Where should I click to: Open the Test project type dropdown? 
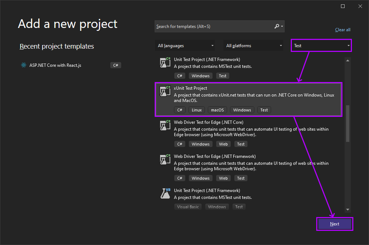pyautogui.click(x=321, y=45)
